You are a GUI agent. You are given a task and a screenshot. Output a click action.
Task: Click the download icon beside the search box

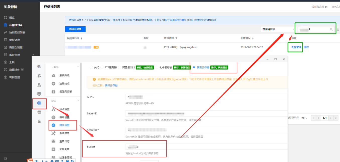tap(338, 29)
